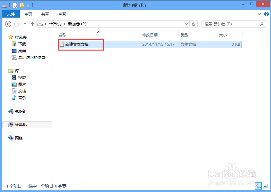Switch to large thumbnails view in status bar
271x192 pixels.
[x=265, y=186]
